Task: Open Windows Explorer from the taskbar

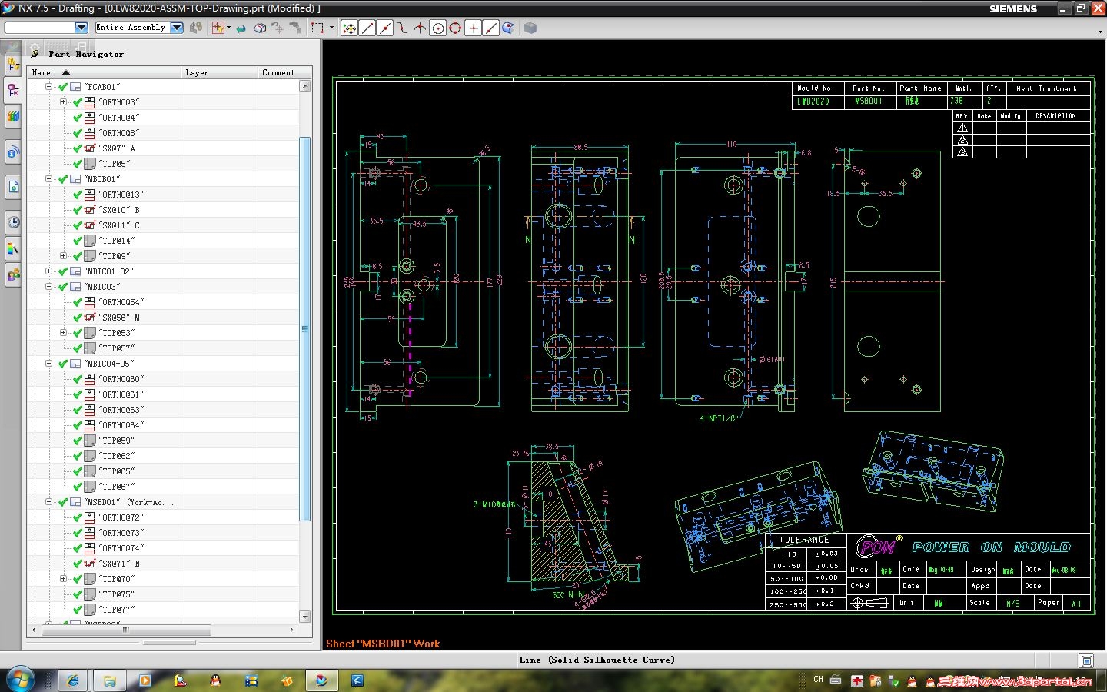Action: click(109, 680)
